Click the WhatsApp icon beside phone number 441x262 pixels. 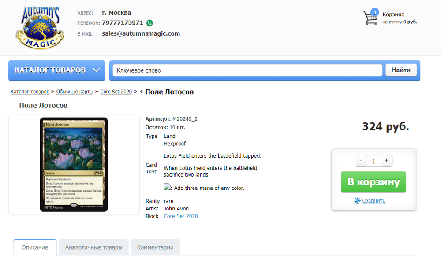coord(150,23)
